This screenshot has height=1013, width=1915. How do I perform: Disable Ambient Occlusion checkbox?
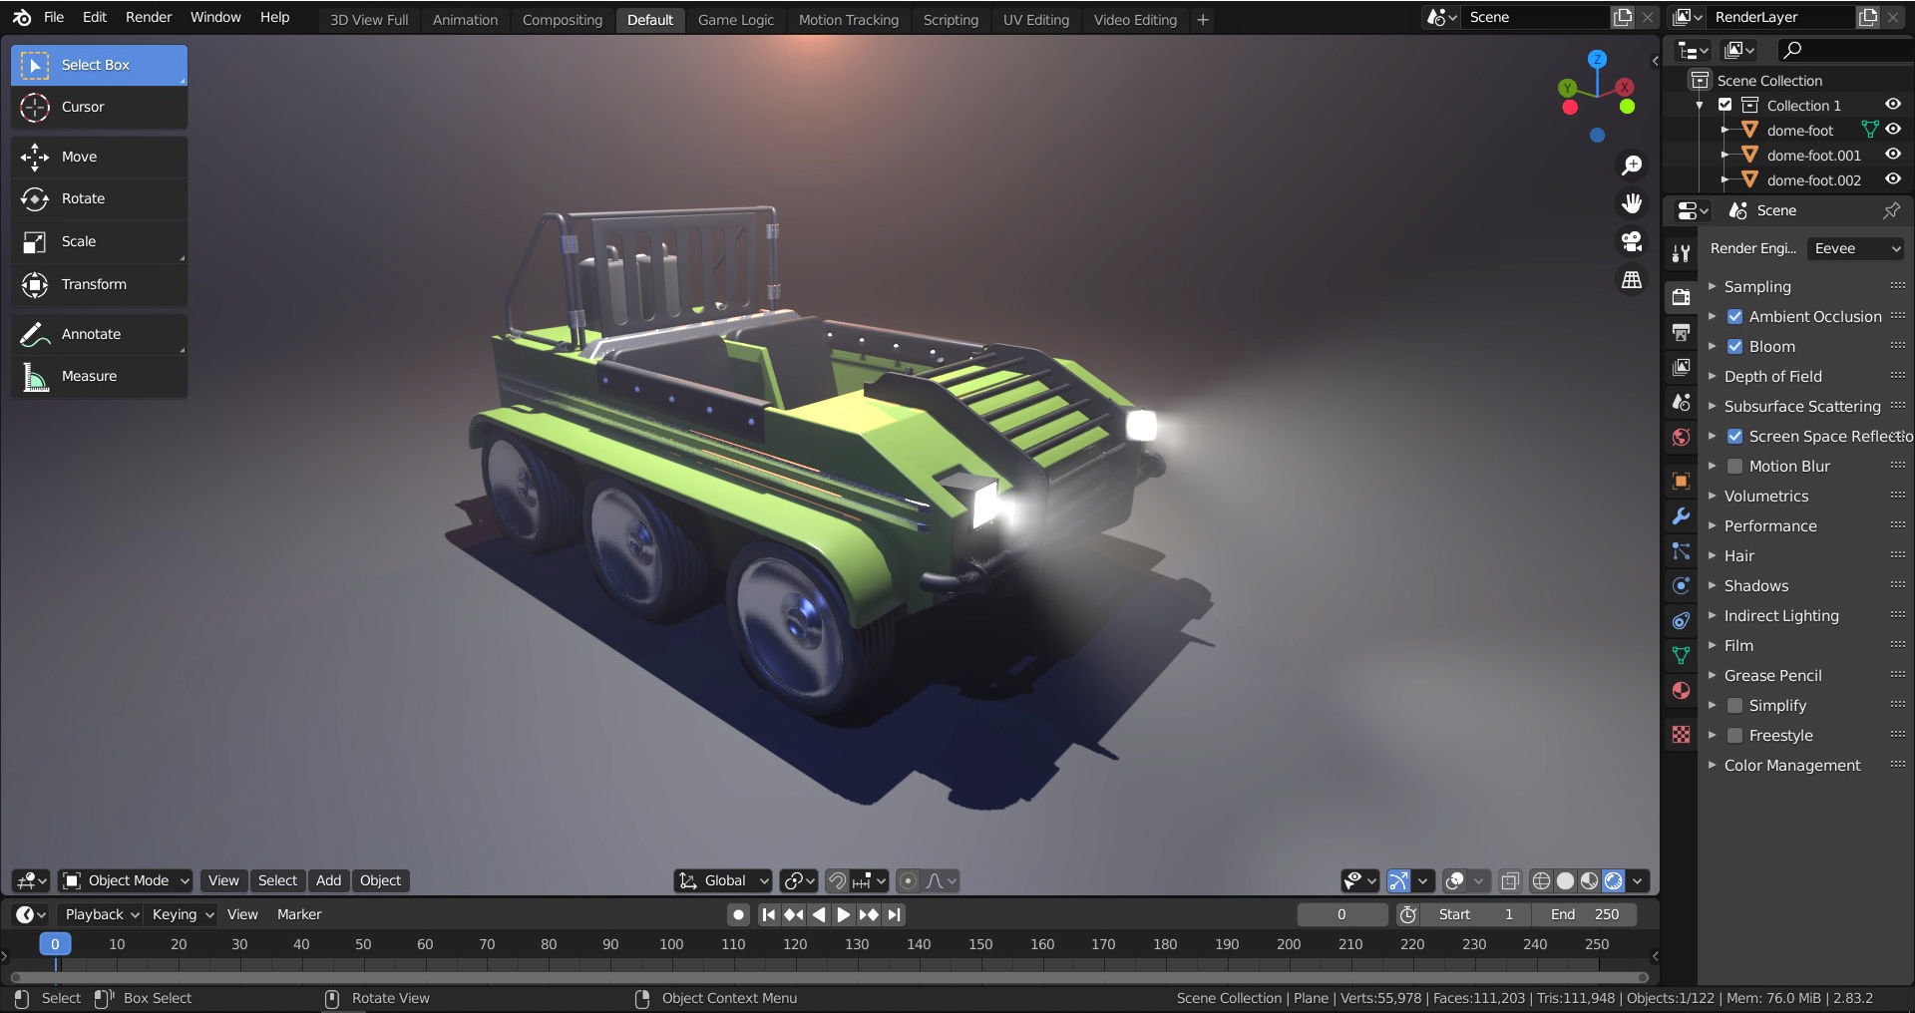(x=1734, y=316)
